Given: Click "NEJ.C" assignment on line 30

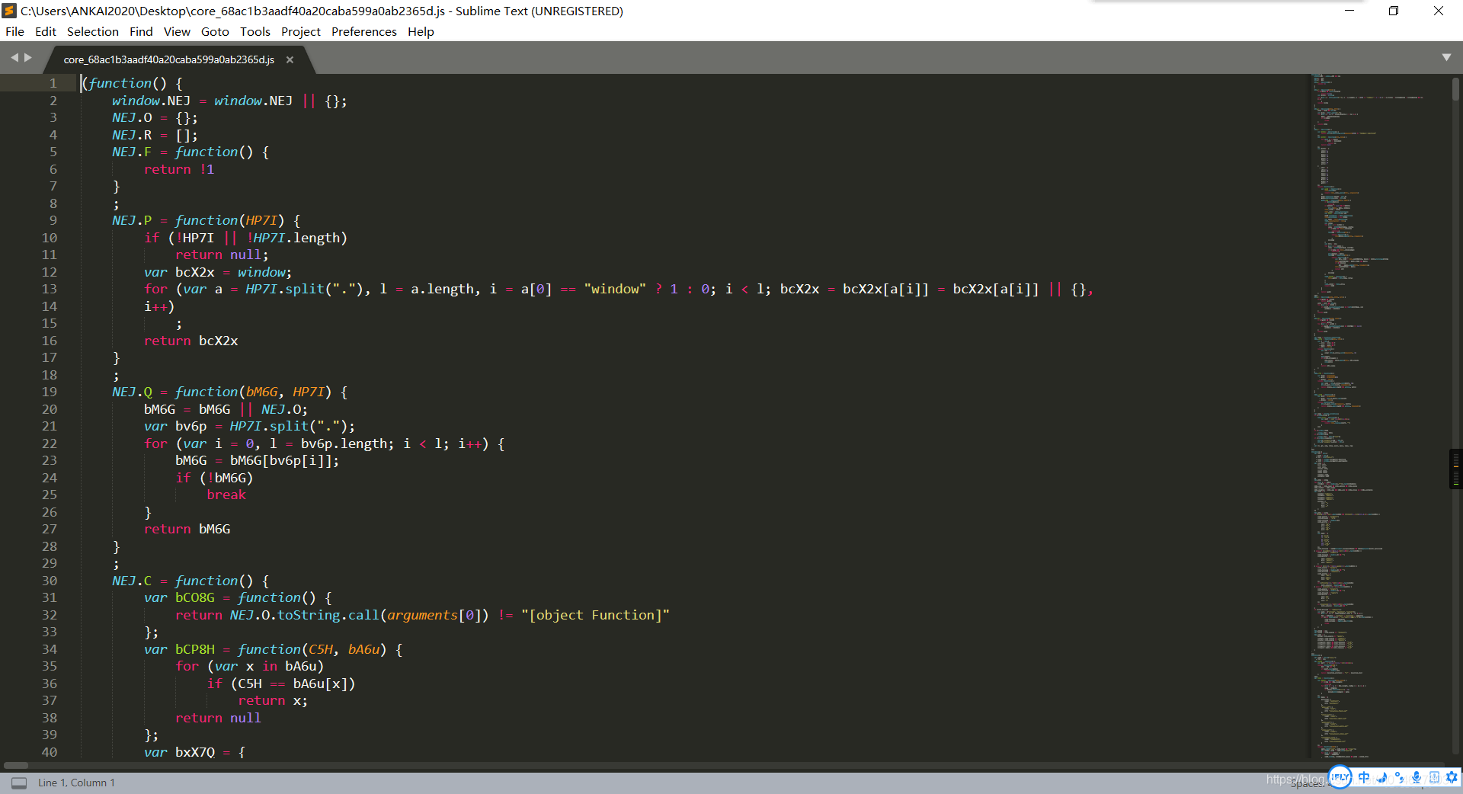Looking at the screenshot, I should [132, 581].
